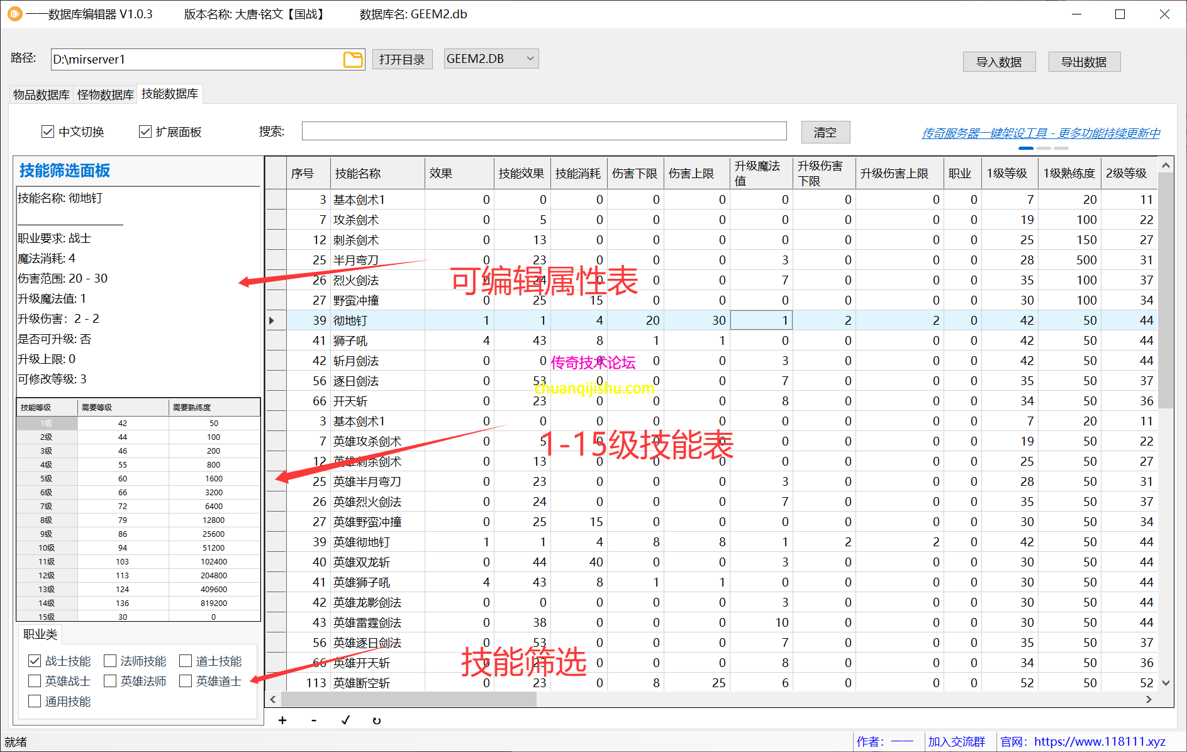Switch to the 怪物数据库 tab
The image size is (1187, 752).
[105, 94]
